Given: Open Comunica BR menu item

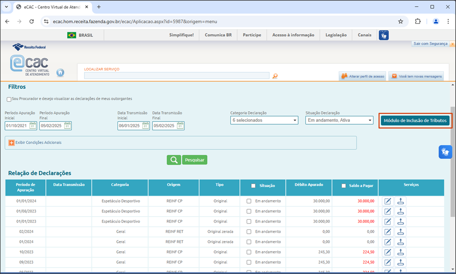Looking at the screenshot, I should (219, 35).
